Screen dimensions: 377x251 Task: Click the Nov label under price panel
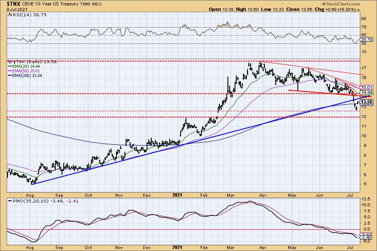point(119,195)
